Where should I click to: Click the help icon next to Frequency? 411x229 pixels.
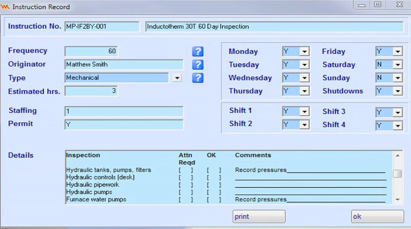(x=198, y=52)
